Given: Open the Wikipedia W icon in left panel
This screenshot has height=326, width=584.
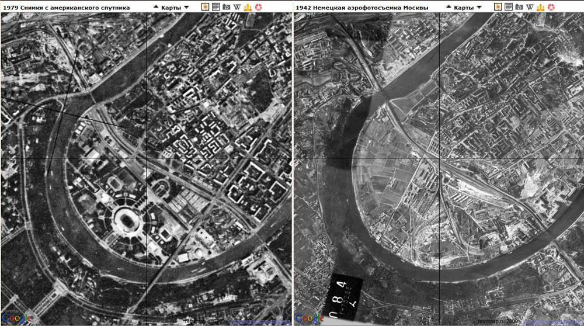Looking at the screenshot, I should click(x=237, y=7).
